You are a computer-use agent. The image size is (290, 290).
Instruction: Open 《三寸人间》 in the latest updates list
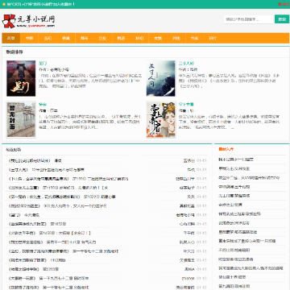click(x=19, y=170)
